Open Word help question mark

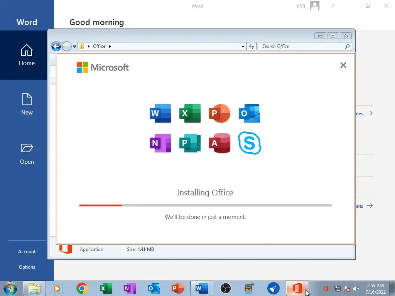(333, 6)
